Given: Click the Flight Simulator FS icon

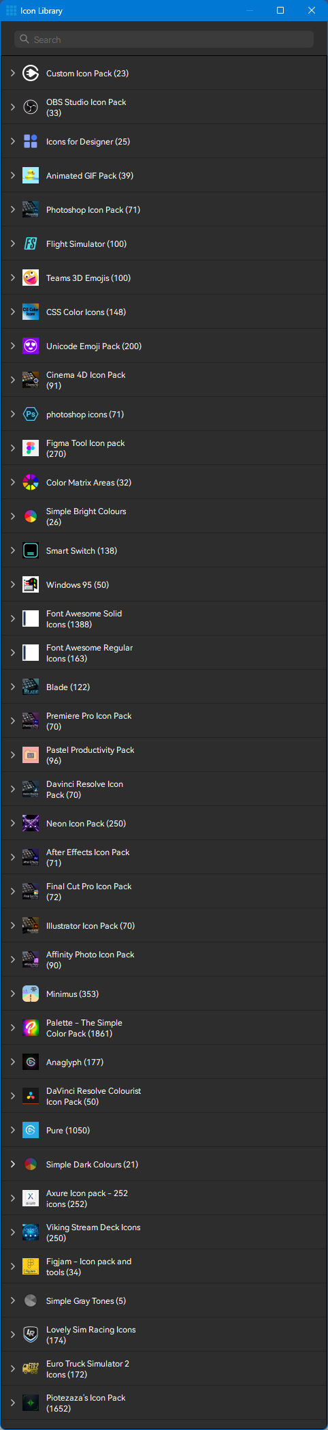Looking at the screenshot, I should point(31,243).
